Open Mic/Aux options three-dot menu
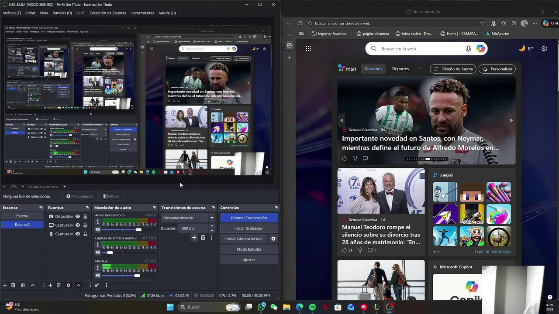Screen dimensions: 559x314 pos(98,268)
